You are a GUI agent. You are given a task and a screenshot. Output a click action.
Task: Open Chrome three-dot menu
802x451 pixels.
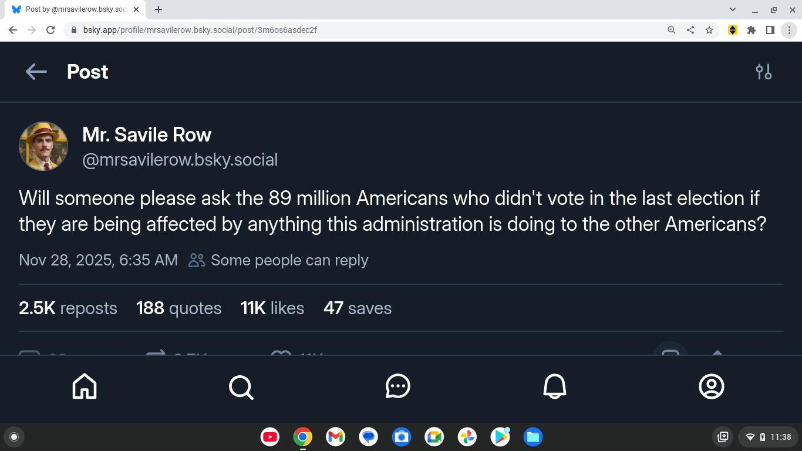tap(789, 30)
